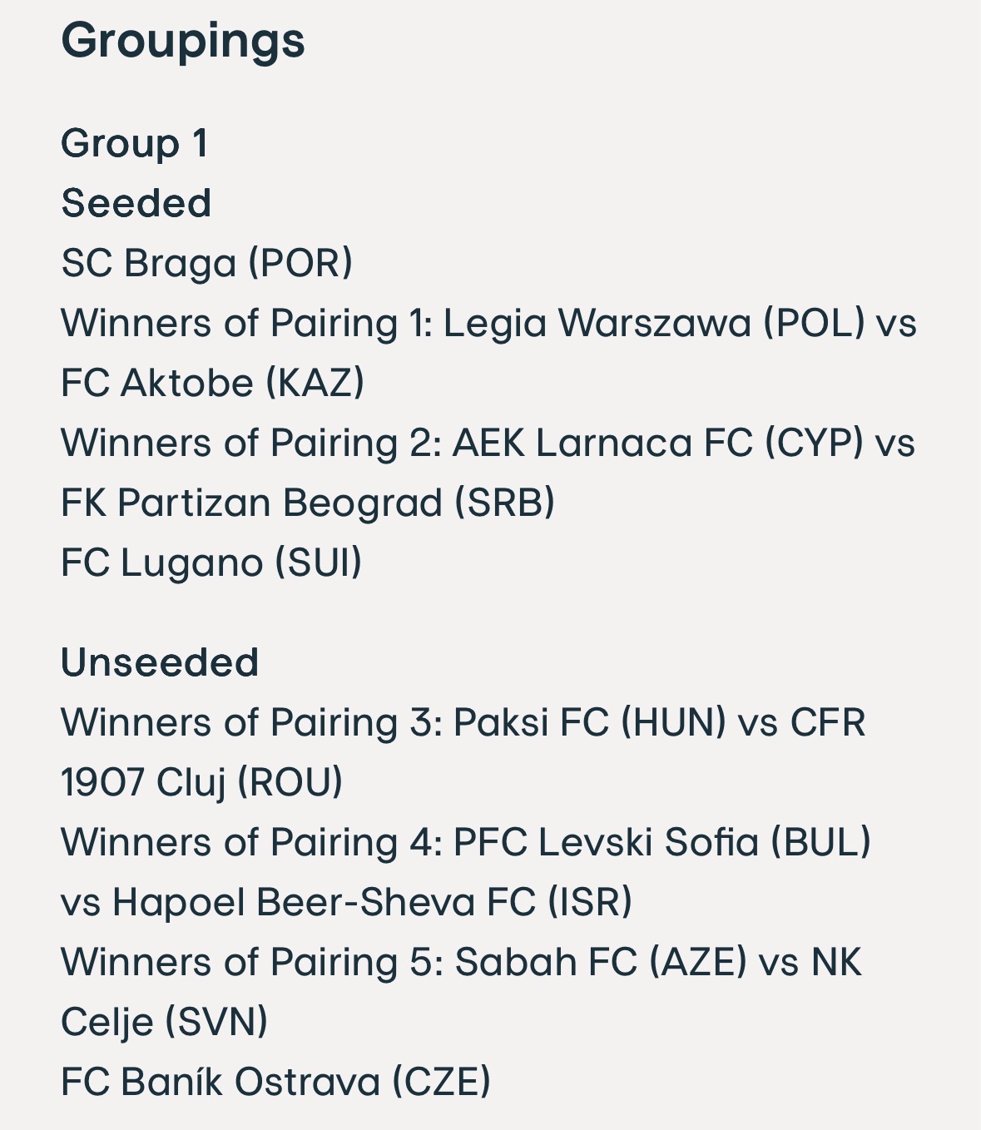Click the Sabah FC (AZE) text
The image size is (981, 1130).
pyautogui.click(x=601, y=962)
